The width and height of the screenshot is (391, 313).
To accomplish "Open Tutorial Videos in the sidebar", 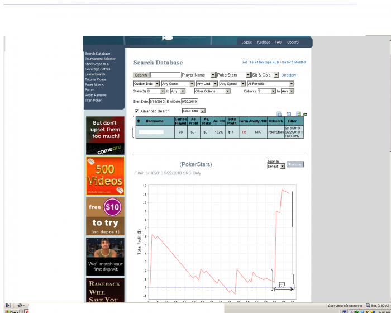I will click(96, 79).
